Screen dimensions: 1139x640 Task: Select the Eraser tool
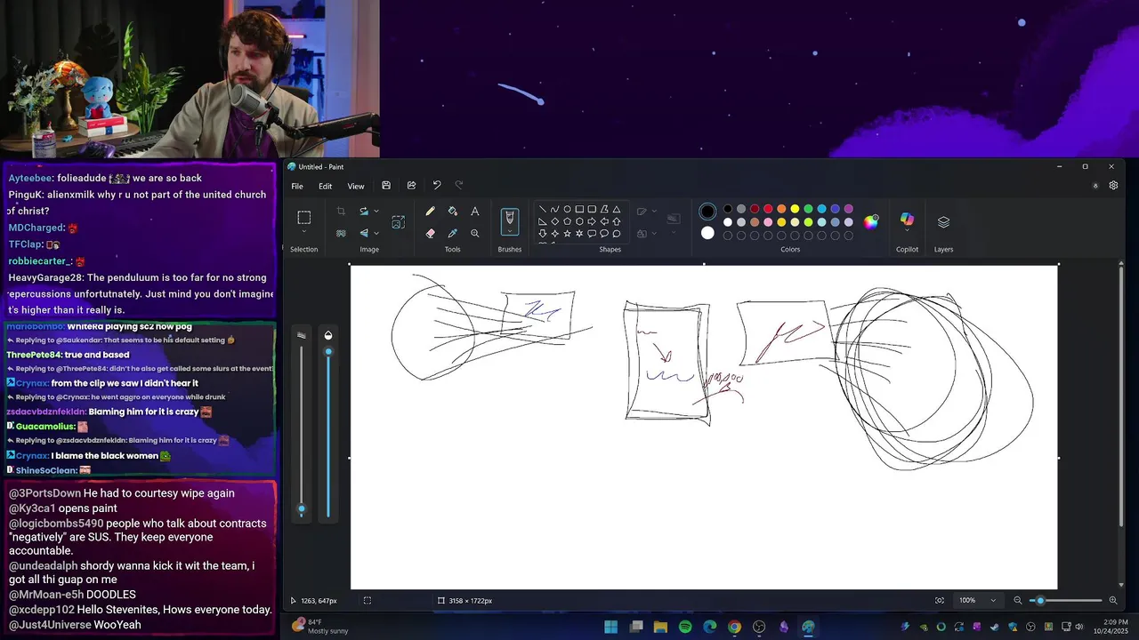pos(430,233)
